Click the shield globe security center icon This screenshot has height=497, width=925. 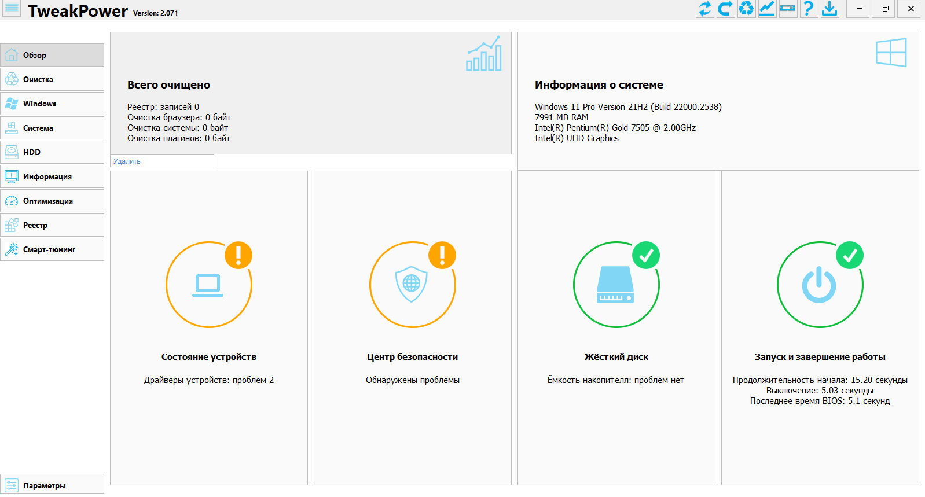412,285
